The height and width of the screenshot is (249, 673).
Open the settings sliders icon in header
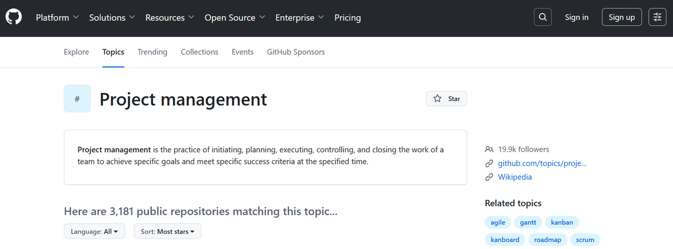coord(657,17)
